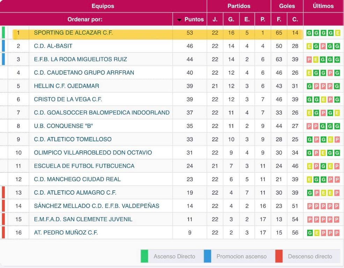Click At. Pedro Muñoz's green G win icon

309,233
